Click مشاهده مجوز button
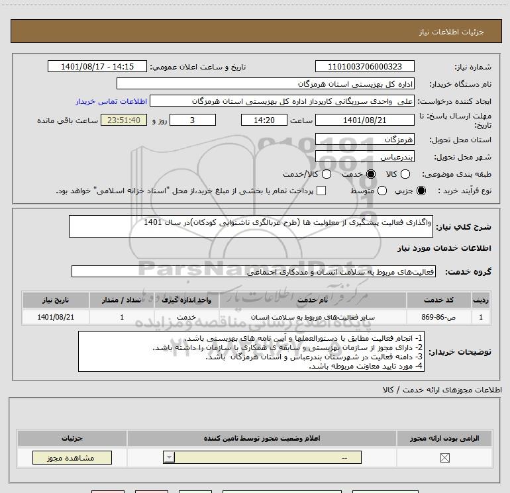 (x=72, y=457)
